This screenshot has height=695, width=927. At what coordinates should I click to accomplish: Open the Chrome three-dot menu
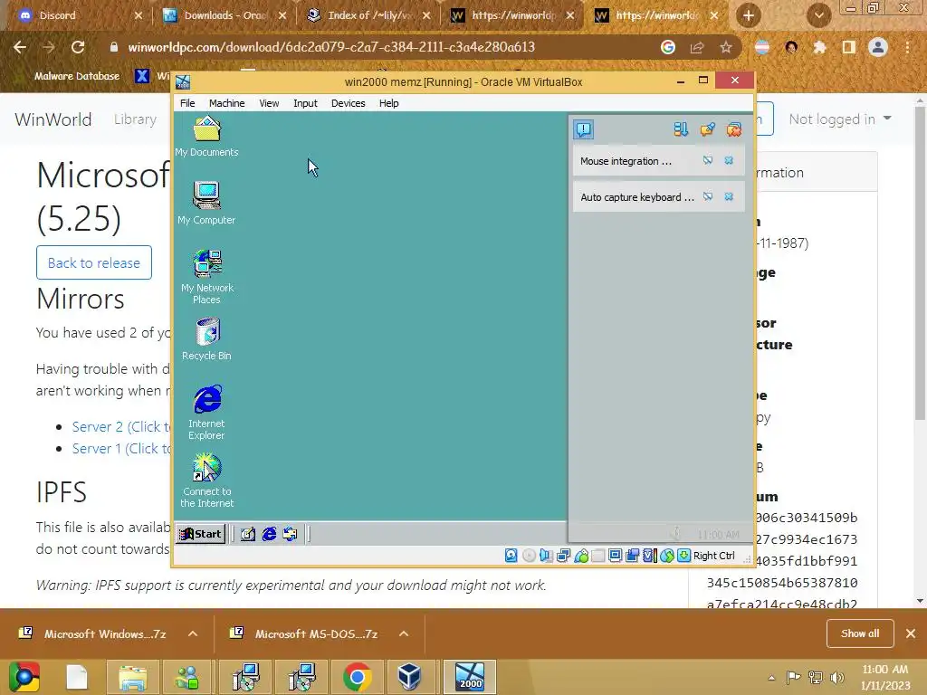(x=907, y=47)
